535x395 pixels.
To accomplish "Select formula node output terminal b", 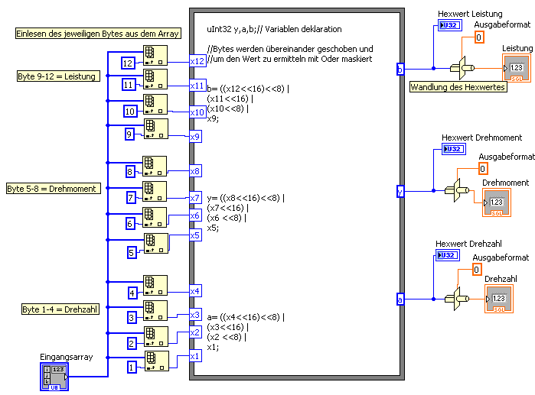I will (x=400, y=69).
